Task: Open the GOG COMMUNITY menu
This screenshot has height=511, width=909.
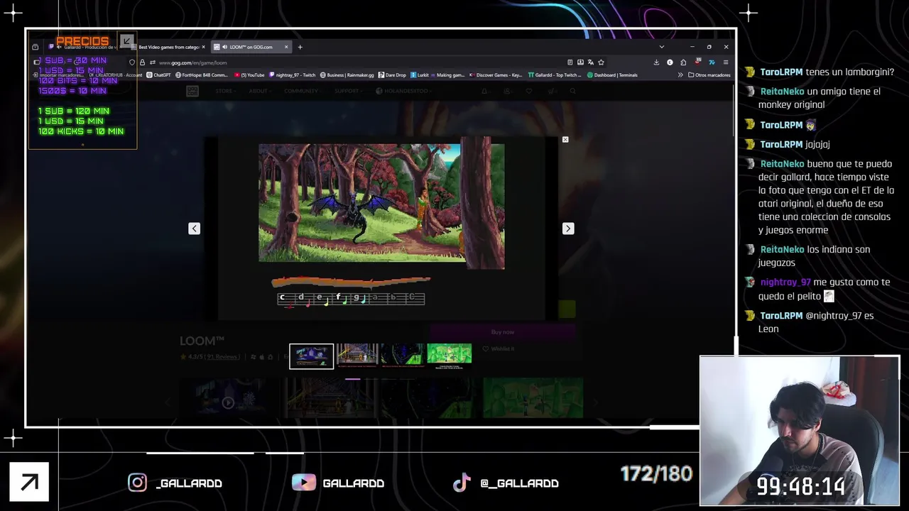Action: 303,91
